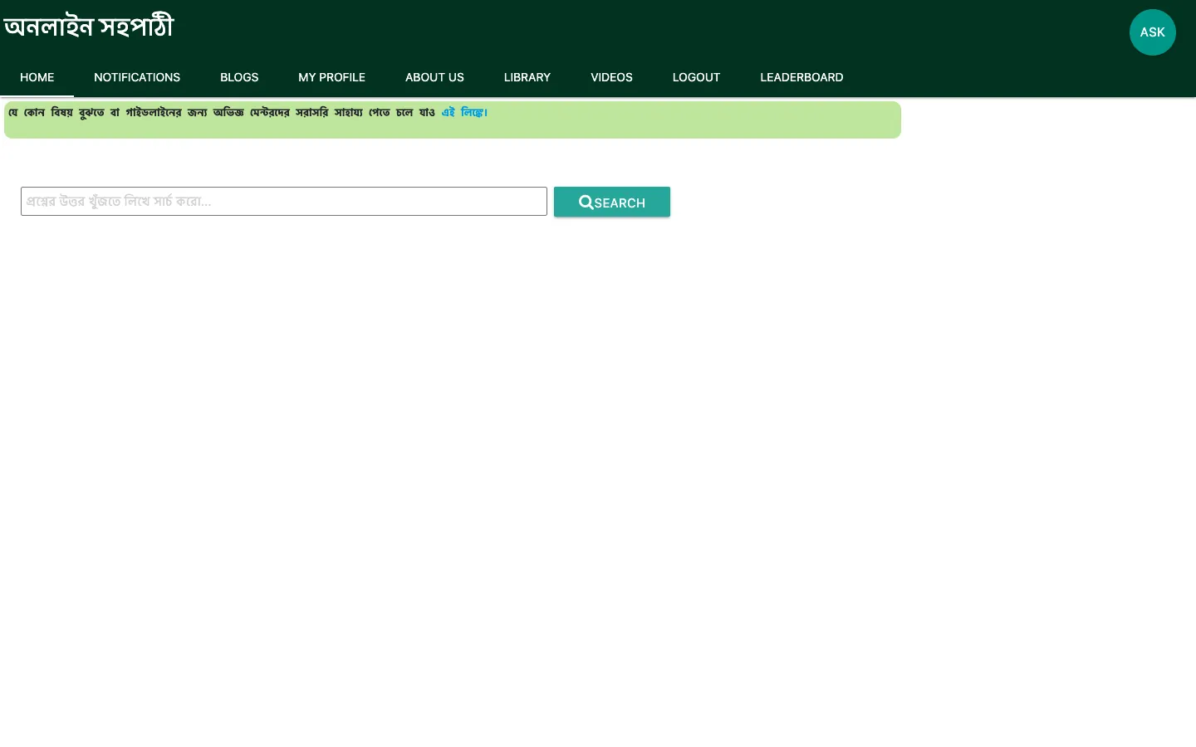
Task: Follow the এই লিঙ্কে link in green banner
Action: click(x=463, y=112)
